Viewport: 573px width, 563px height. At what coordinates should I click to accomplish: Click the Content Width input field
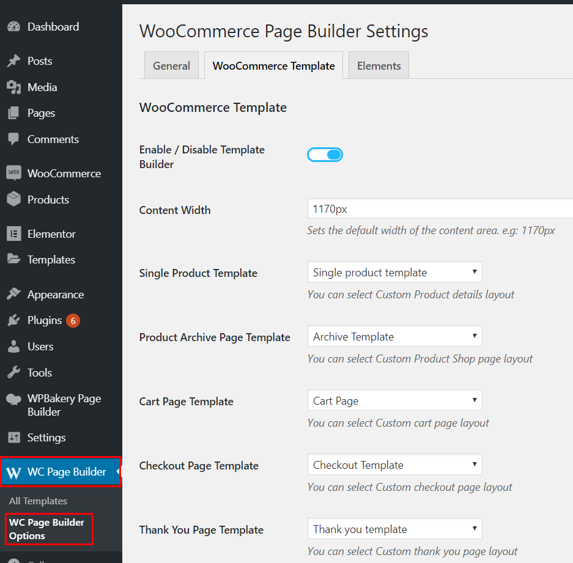[x=440, y=209]
